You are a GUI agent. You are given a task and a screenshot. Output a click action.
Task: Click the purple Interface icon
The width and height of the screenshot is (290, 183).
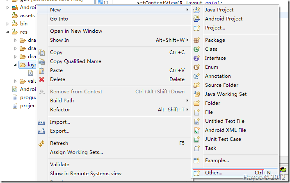click(196, 58)
